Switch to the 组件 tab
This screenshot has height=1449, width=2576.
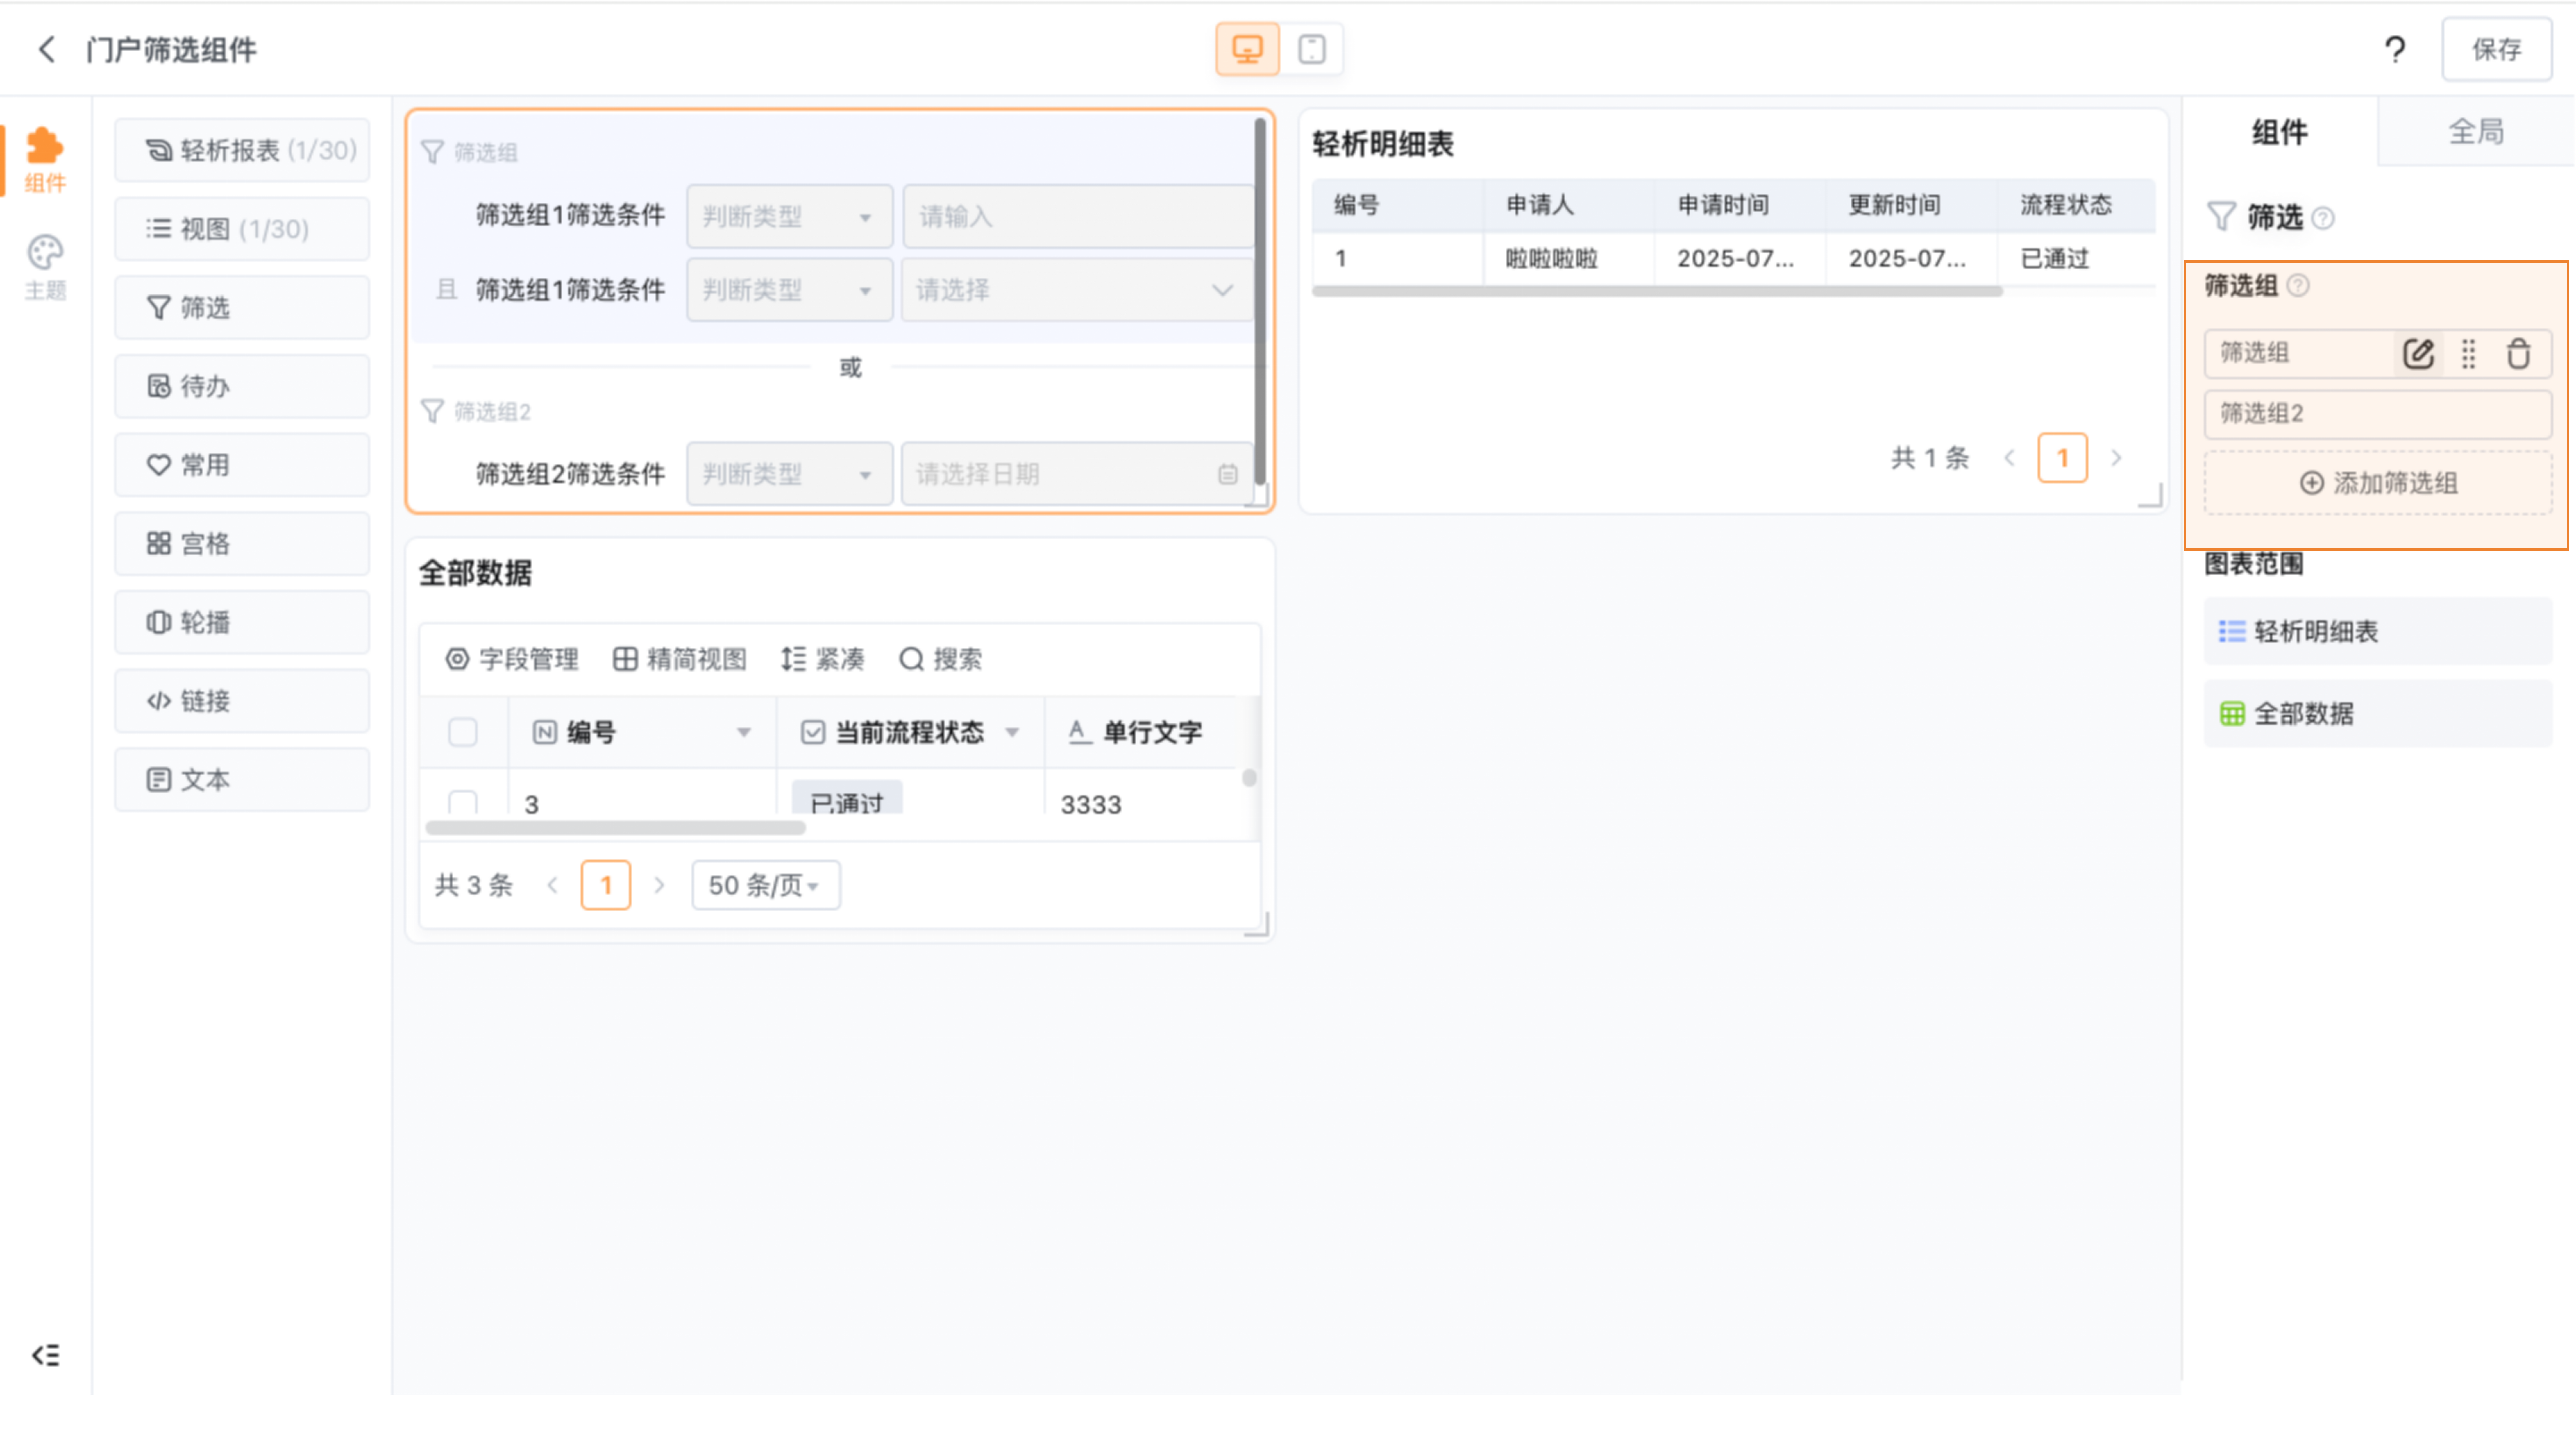pos(2280,132)
